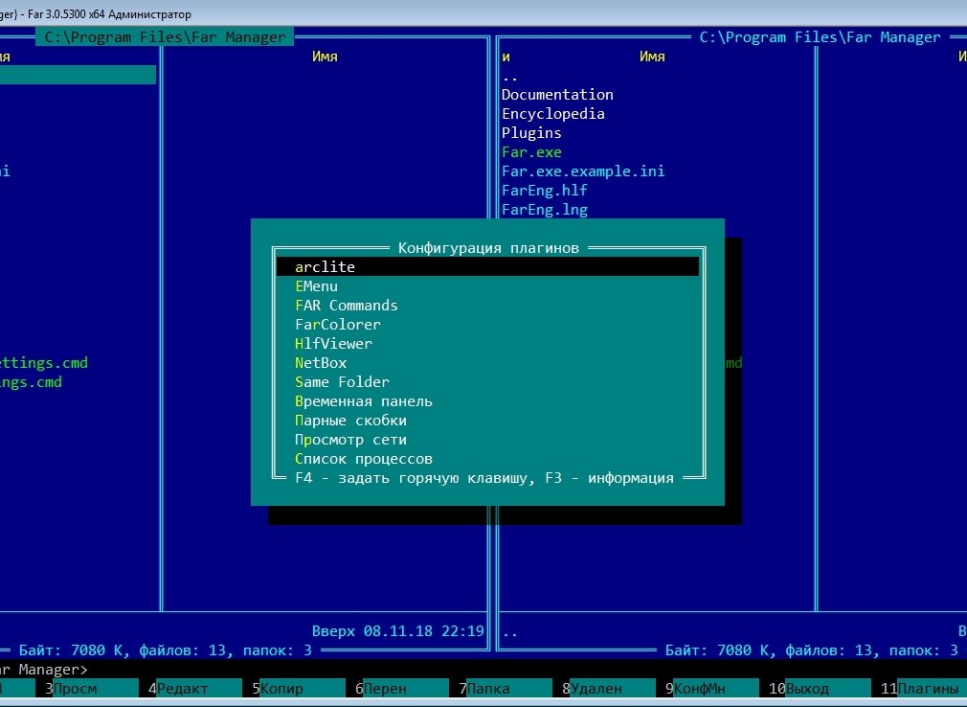Click the parent directory '..' entry in right panel
Viewport: 967px width, 707px height.
click(x=510, y=77)
